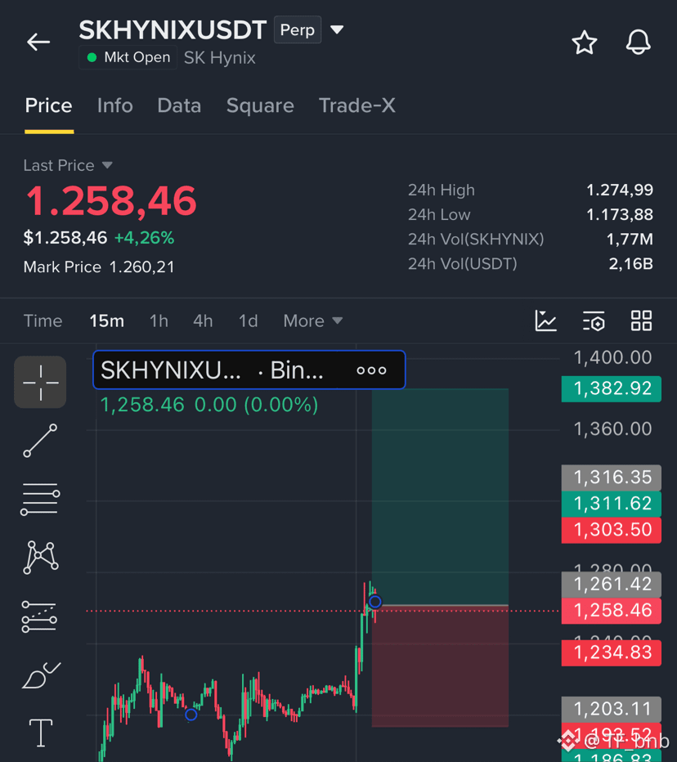Click the 24h Vol(USDT) value 2,16B
Screen dimensions: 677x762
[x=631, y=264]
